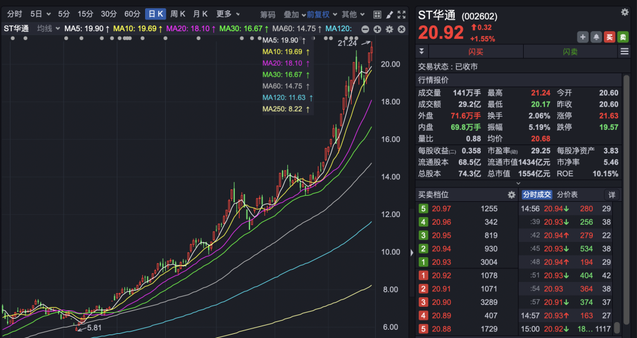Zoom out chart with minus icon
This screenshot has height=338, width=637.
[365, 29]
